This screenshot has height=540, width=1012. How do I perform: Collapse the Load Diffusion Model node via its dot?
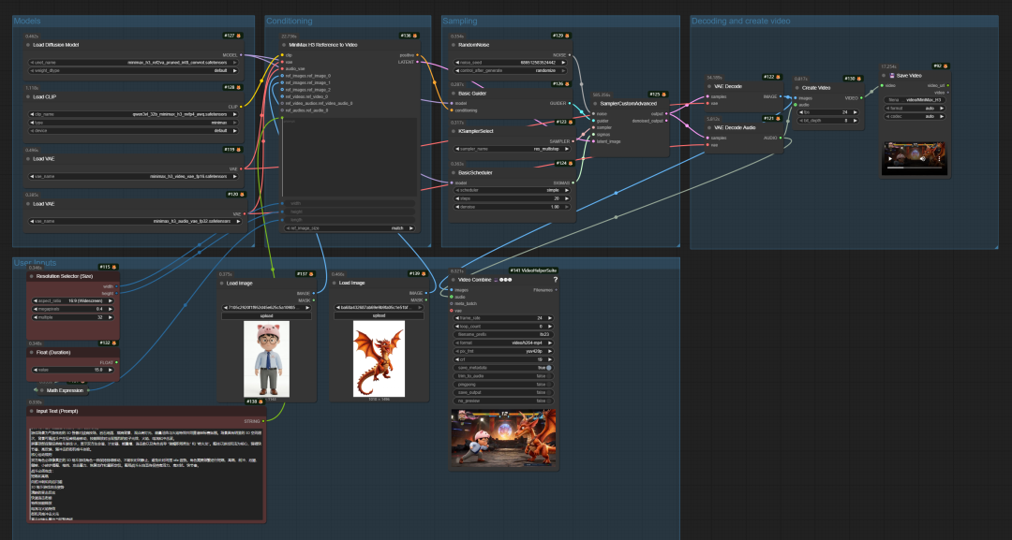point(28,45)
